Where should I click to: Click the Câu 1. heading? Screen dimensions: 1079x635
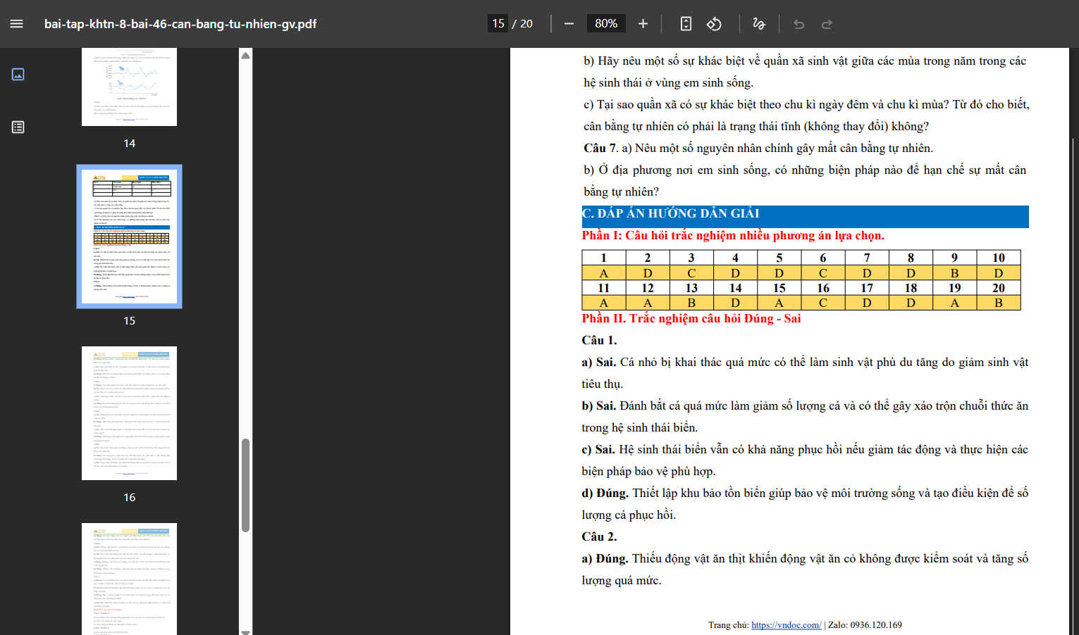[x=599, y=340]
